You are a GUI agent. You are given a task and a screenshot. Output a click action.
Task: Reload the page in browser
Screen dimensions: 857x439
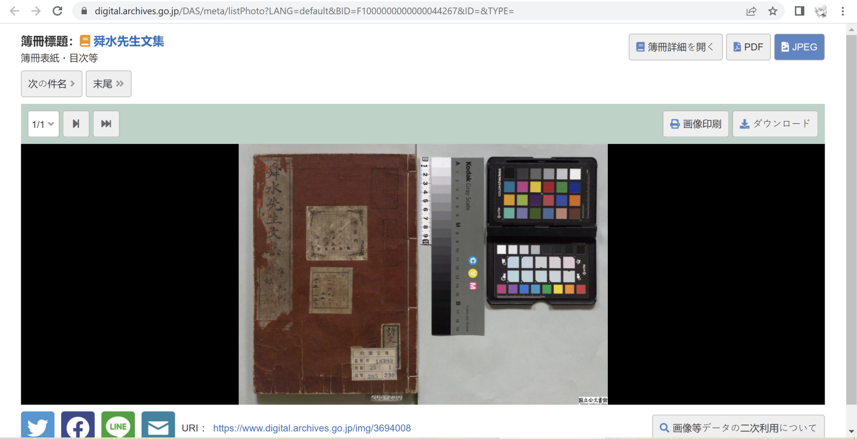tap(57, 11)
